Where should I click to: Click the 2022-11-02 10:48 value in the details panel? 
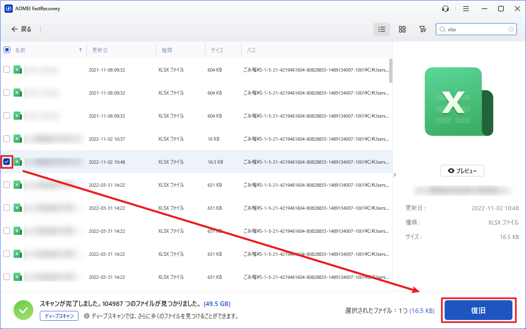[x=495, y=209]
